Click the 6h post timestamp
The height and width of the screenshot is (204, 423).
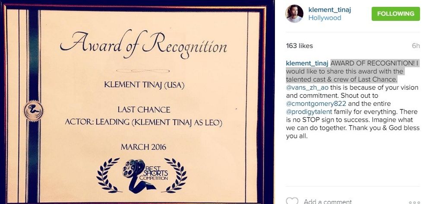416,46
